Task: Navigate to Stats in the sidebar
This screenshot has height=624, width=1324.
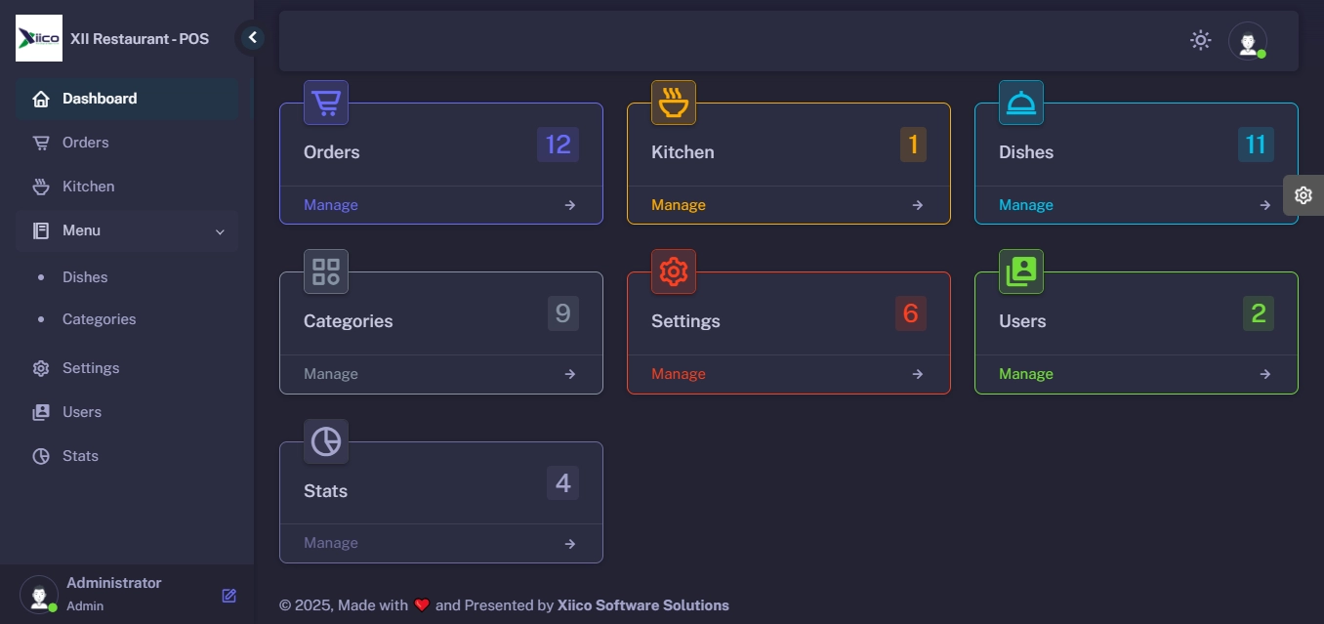Action: (80, 455)
